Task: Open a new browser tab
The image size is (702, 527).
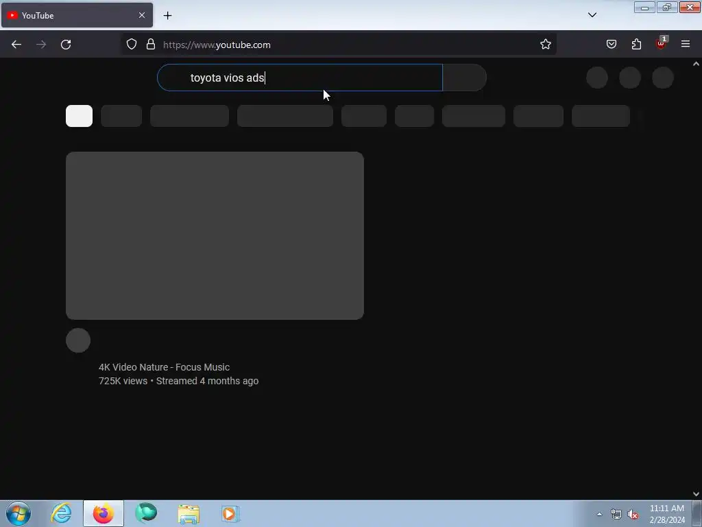Action: [167, 16]
